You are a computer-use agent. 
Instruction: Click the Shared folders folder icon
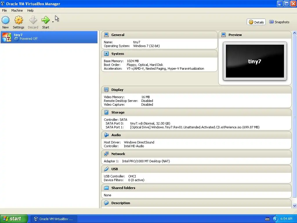pyautogui.click(x=106, y=188)
